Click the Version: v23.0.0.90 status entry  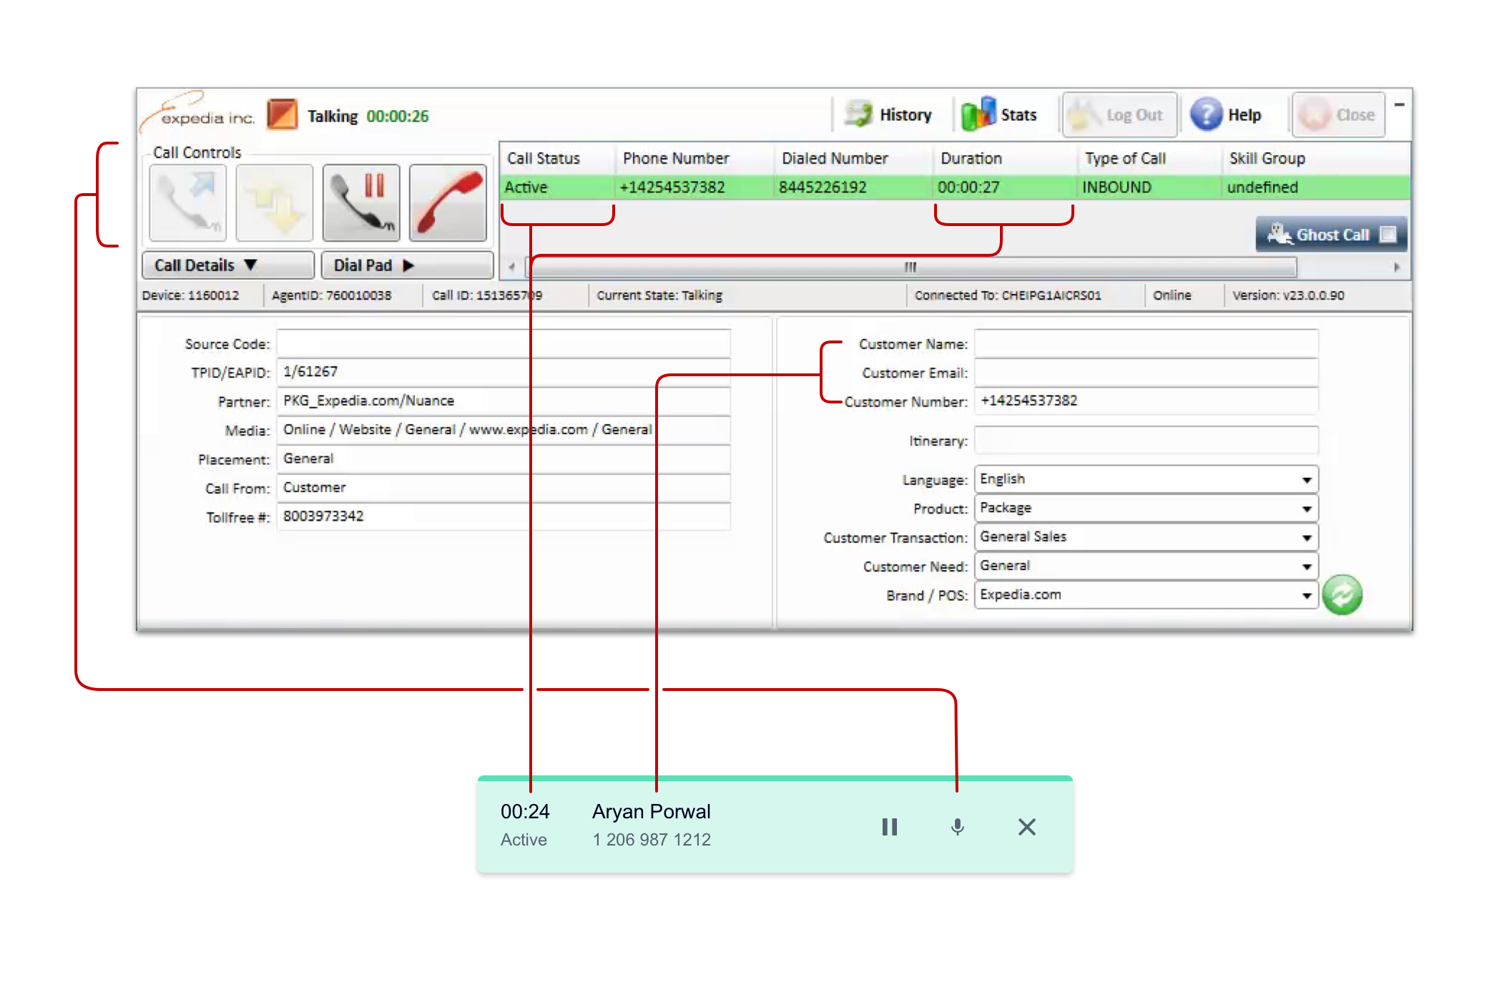tap(1288, 295)
